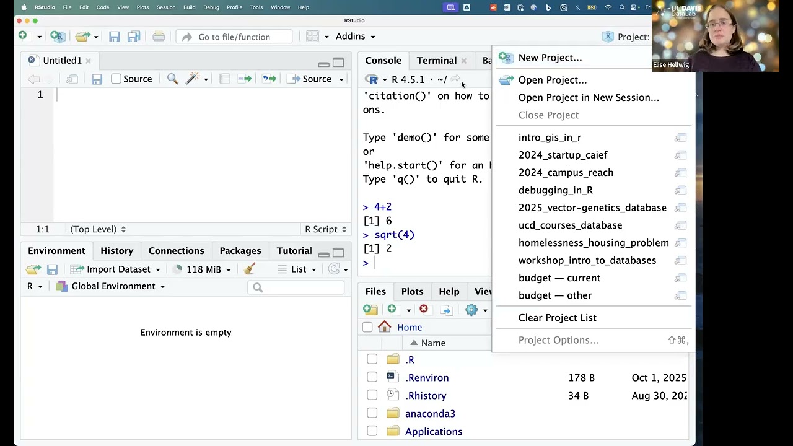The height and width of the screenshot is (446, 793).
Task: Clear environment objects with the broom icon
Action: tap(250, 269)
